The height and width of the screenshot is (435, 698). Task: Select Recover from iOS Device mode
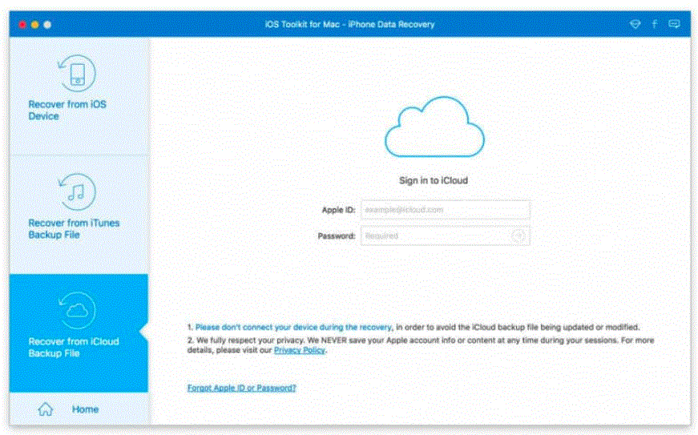[x=79, y=95]
